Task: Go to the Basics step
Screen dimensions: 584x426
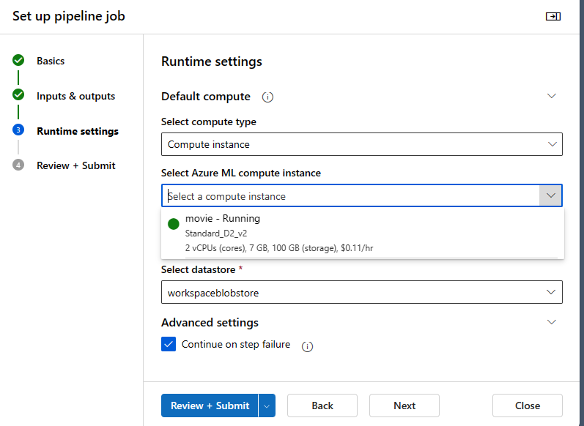Action: point(51,61)
